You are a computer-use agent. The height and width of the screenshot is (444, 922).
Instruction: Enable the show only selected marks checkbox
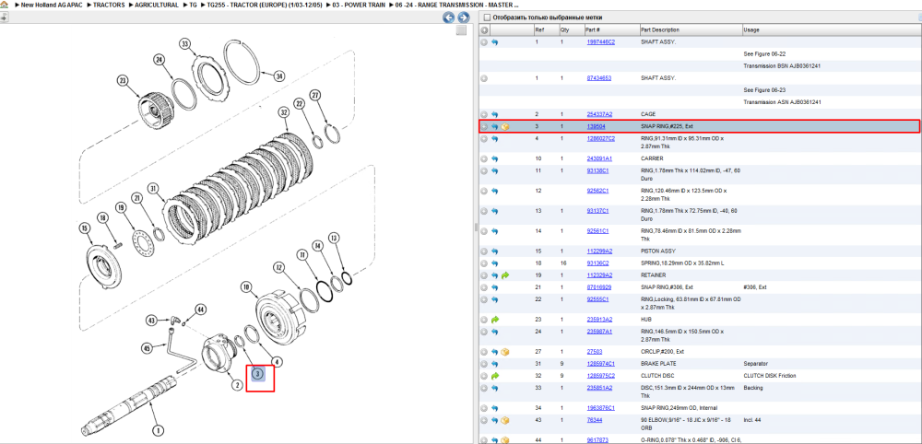coord(485,18)
